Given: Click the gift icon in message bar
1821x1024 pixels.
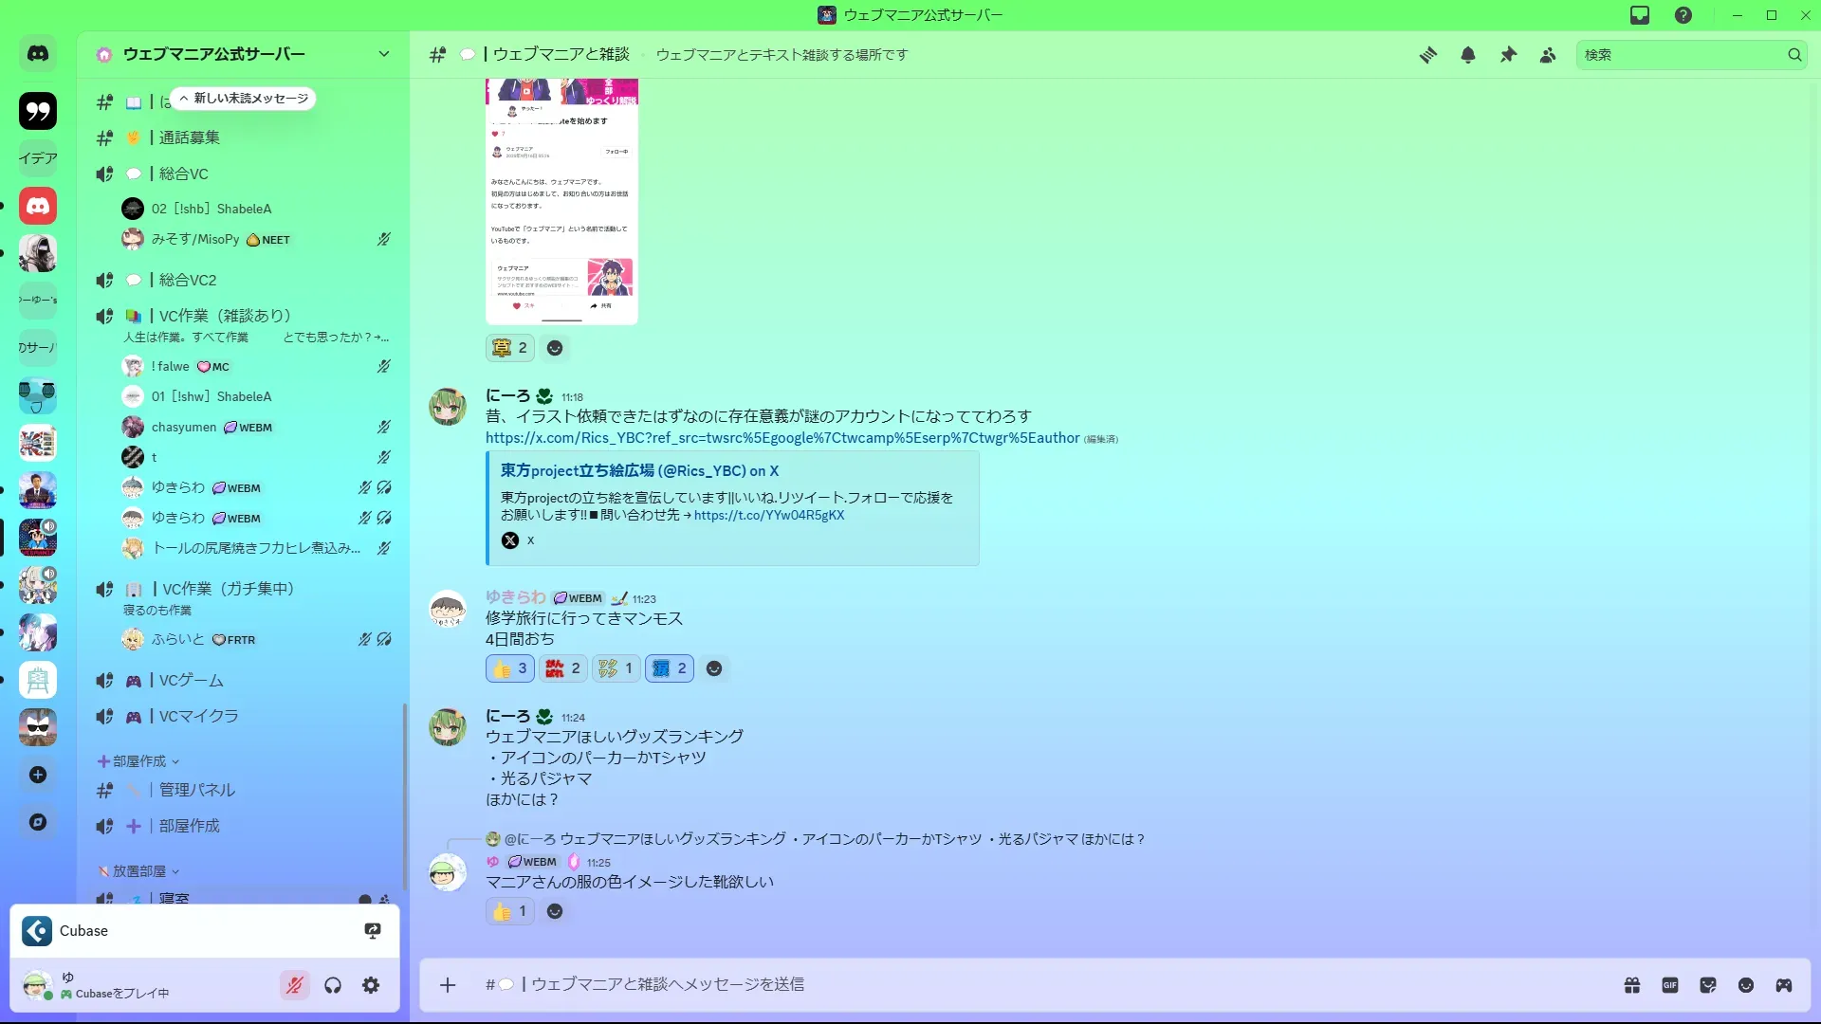Looking at the screenshot, I should click(x=1632, y=985).
